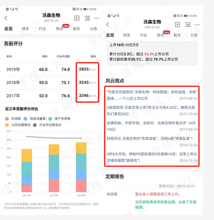Tap 沃森生物 title in left screen

(x=51, y=15)
